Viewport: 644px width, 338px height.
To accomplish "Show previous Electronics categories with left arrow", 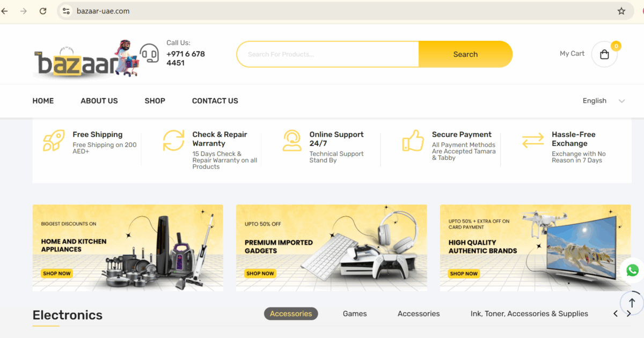I will point(616,314).
